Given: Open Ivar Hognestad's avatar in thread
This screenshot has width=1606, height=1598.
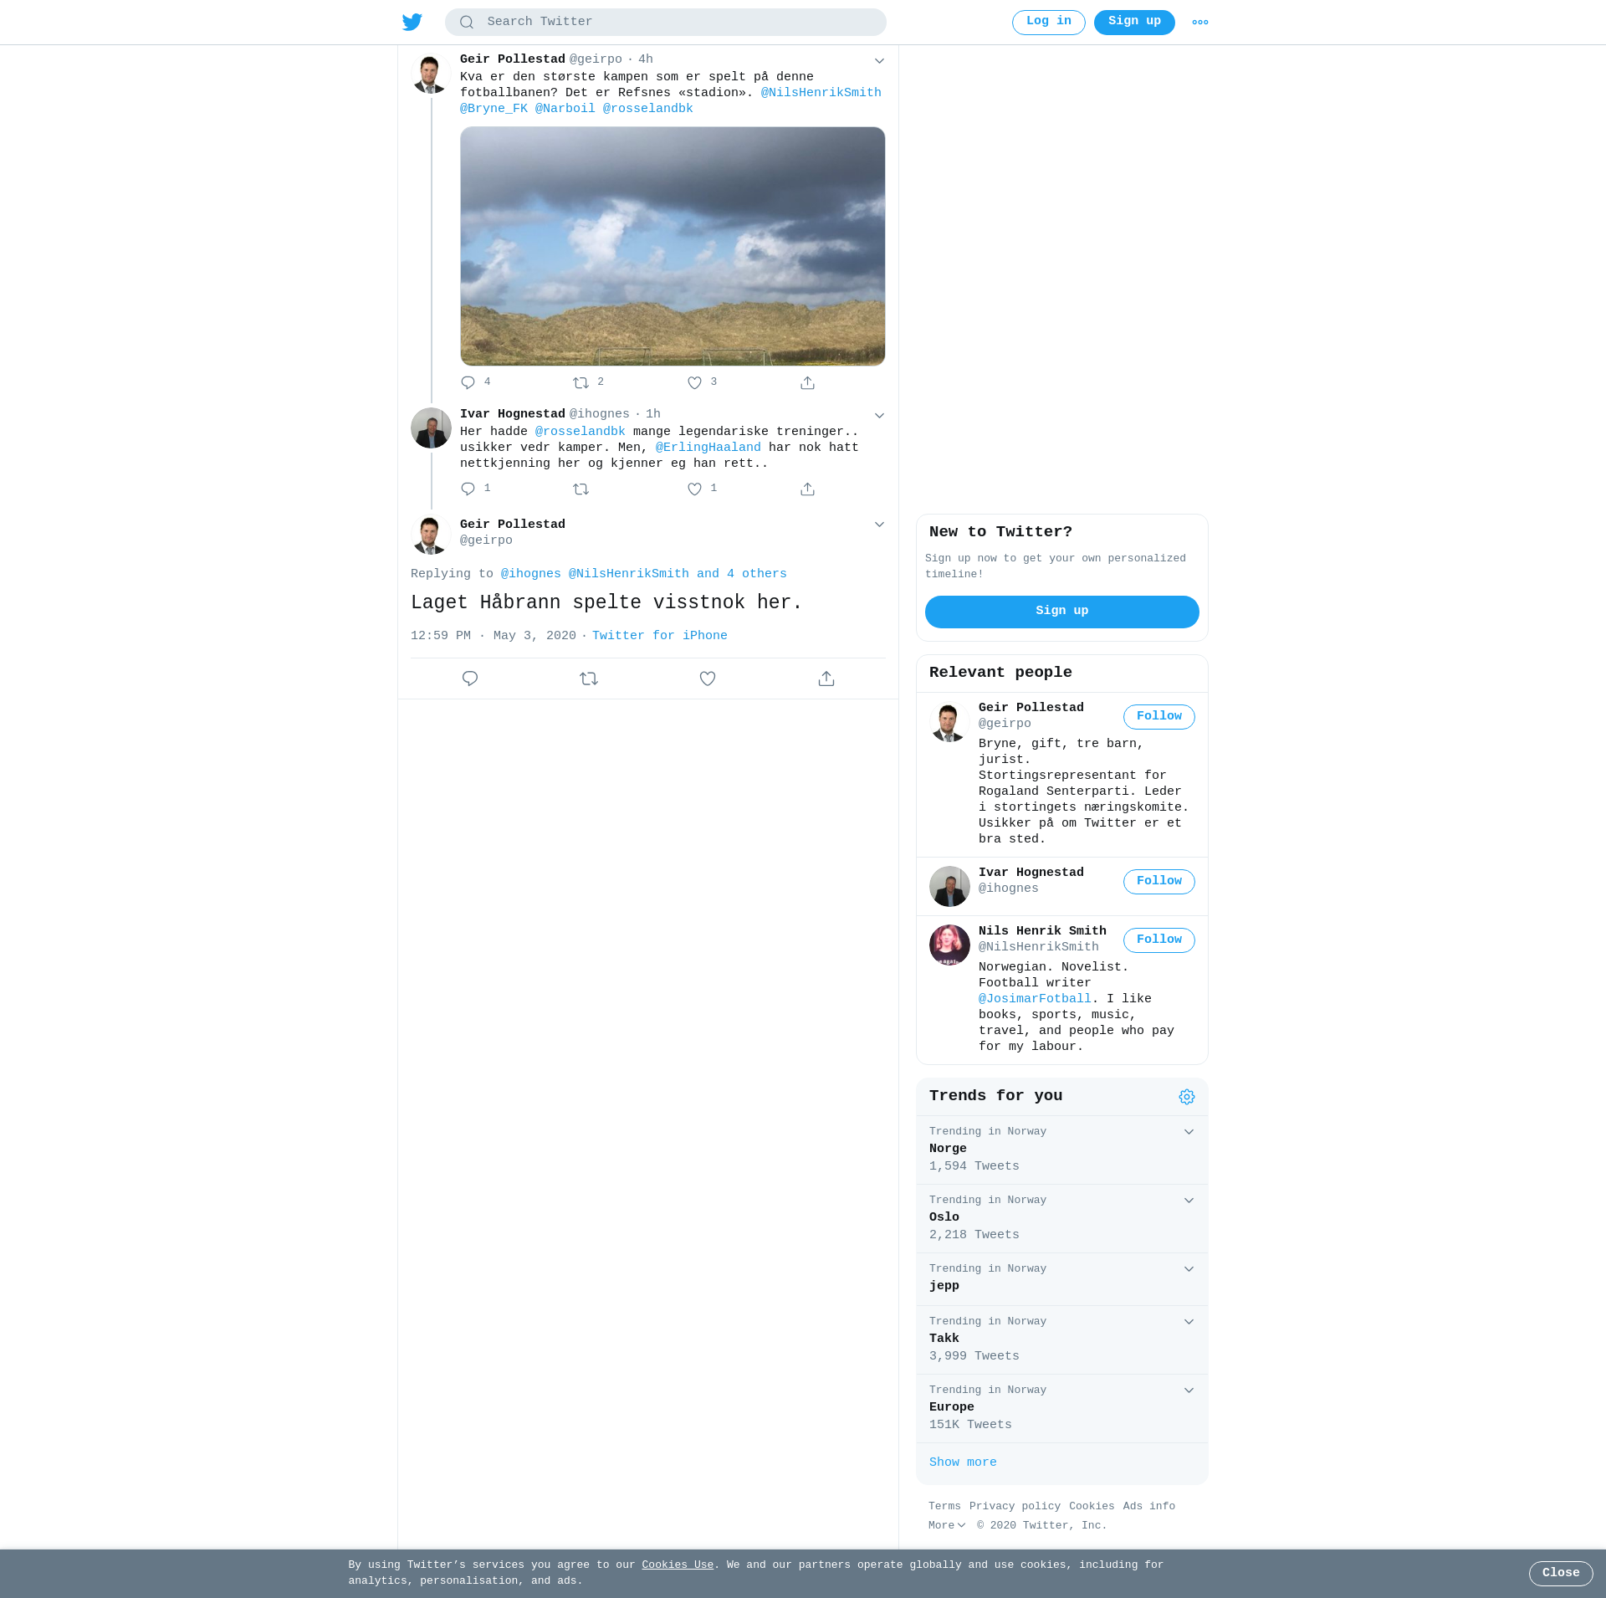Looking at the screenshot, I should click(431, 428).
